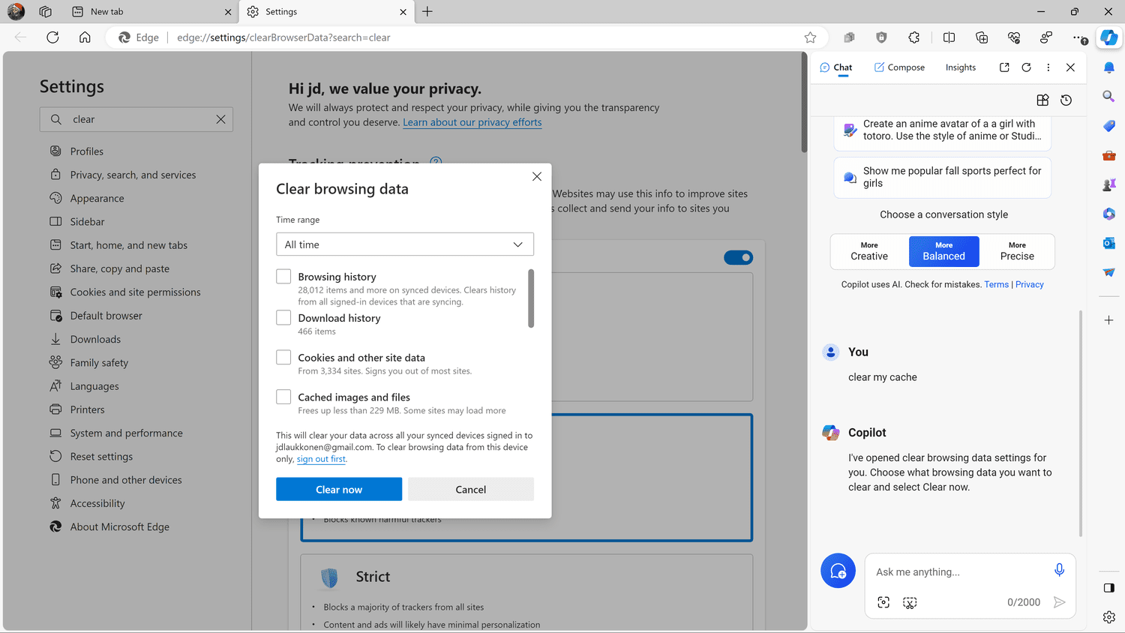Open Privacy, search, and services settings
Viewport: 1125px width, 633px height.
pyautogui.click(x=133, y=175)
